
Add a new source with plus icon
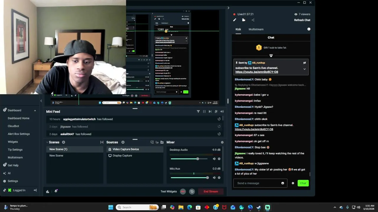tap(123, 142)
